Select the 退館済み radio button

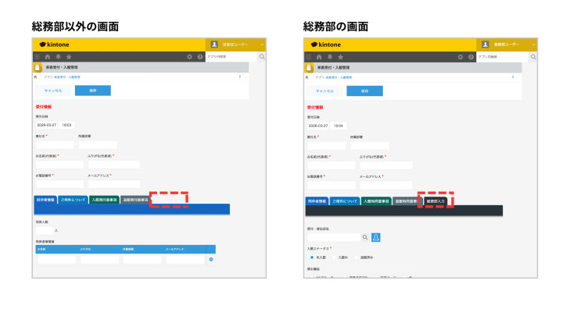357,257
